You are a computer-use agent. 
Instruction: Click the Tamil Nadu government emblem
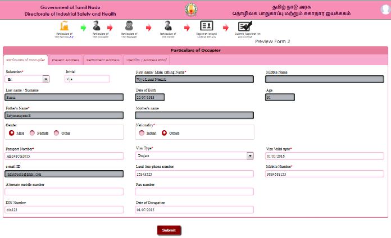coord(191,10)
